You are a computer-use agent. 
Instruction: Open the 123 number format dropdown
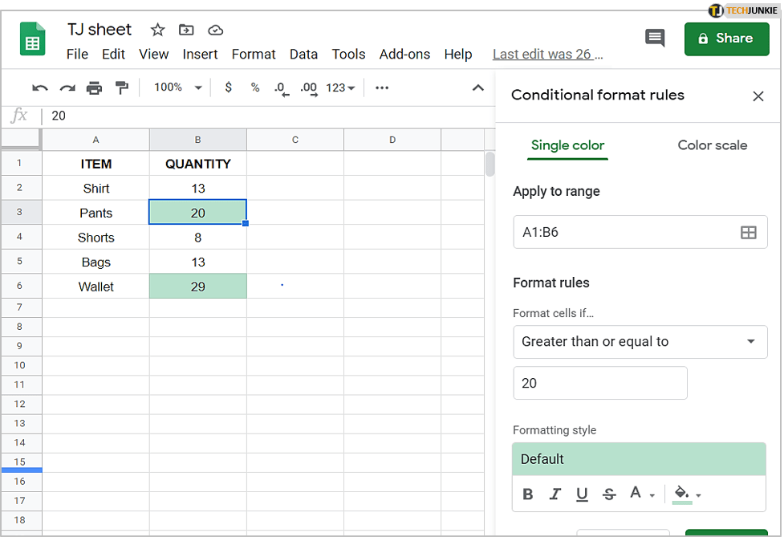pyautogui.click(x=340, y=87)
